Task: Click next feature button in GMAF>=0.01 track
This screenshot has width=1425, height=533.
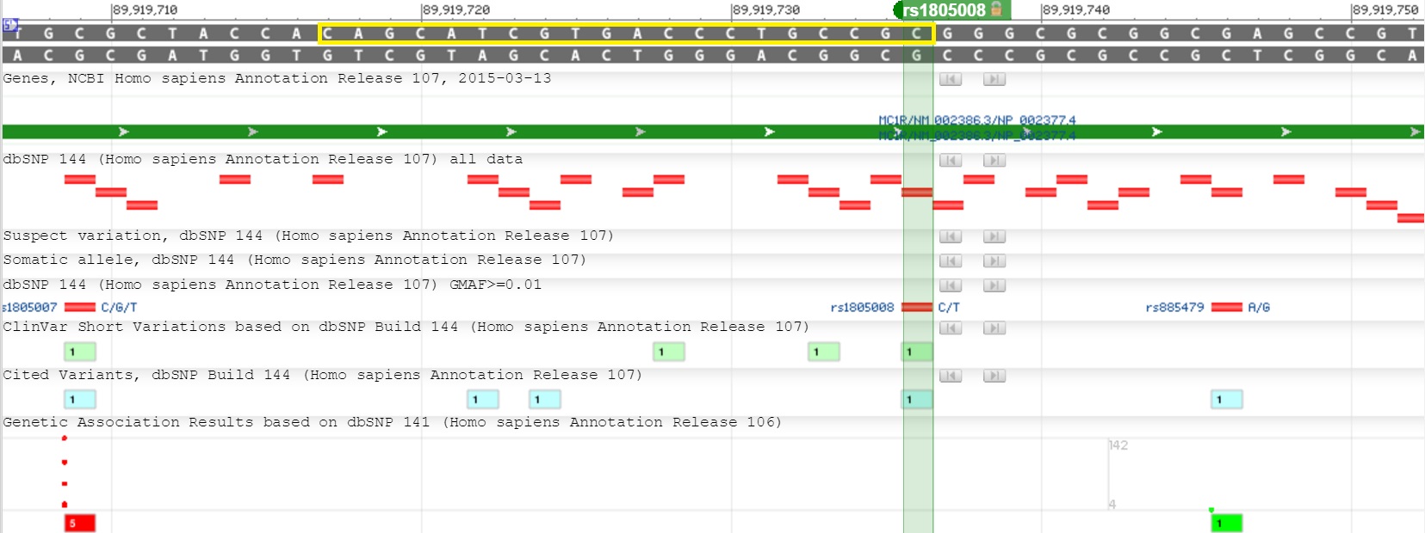Action: (x=994, y=285)
